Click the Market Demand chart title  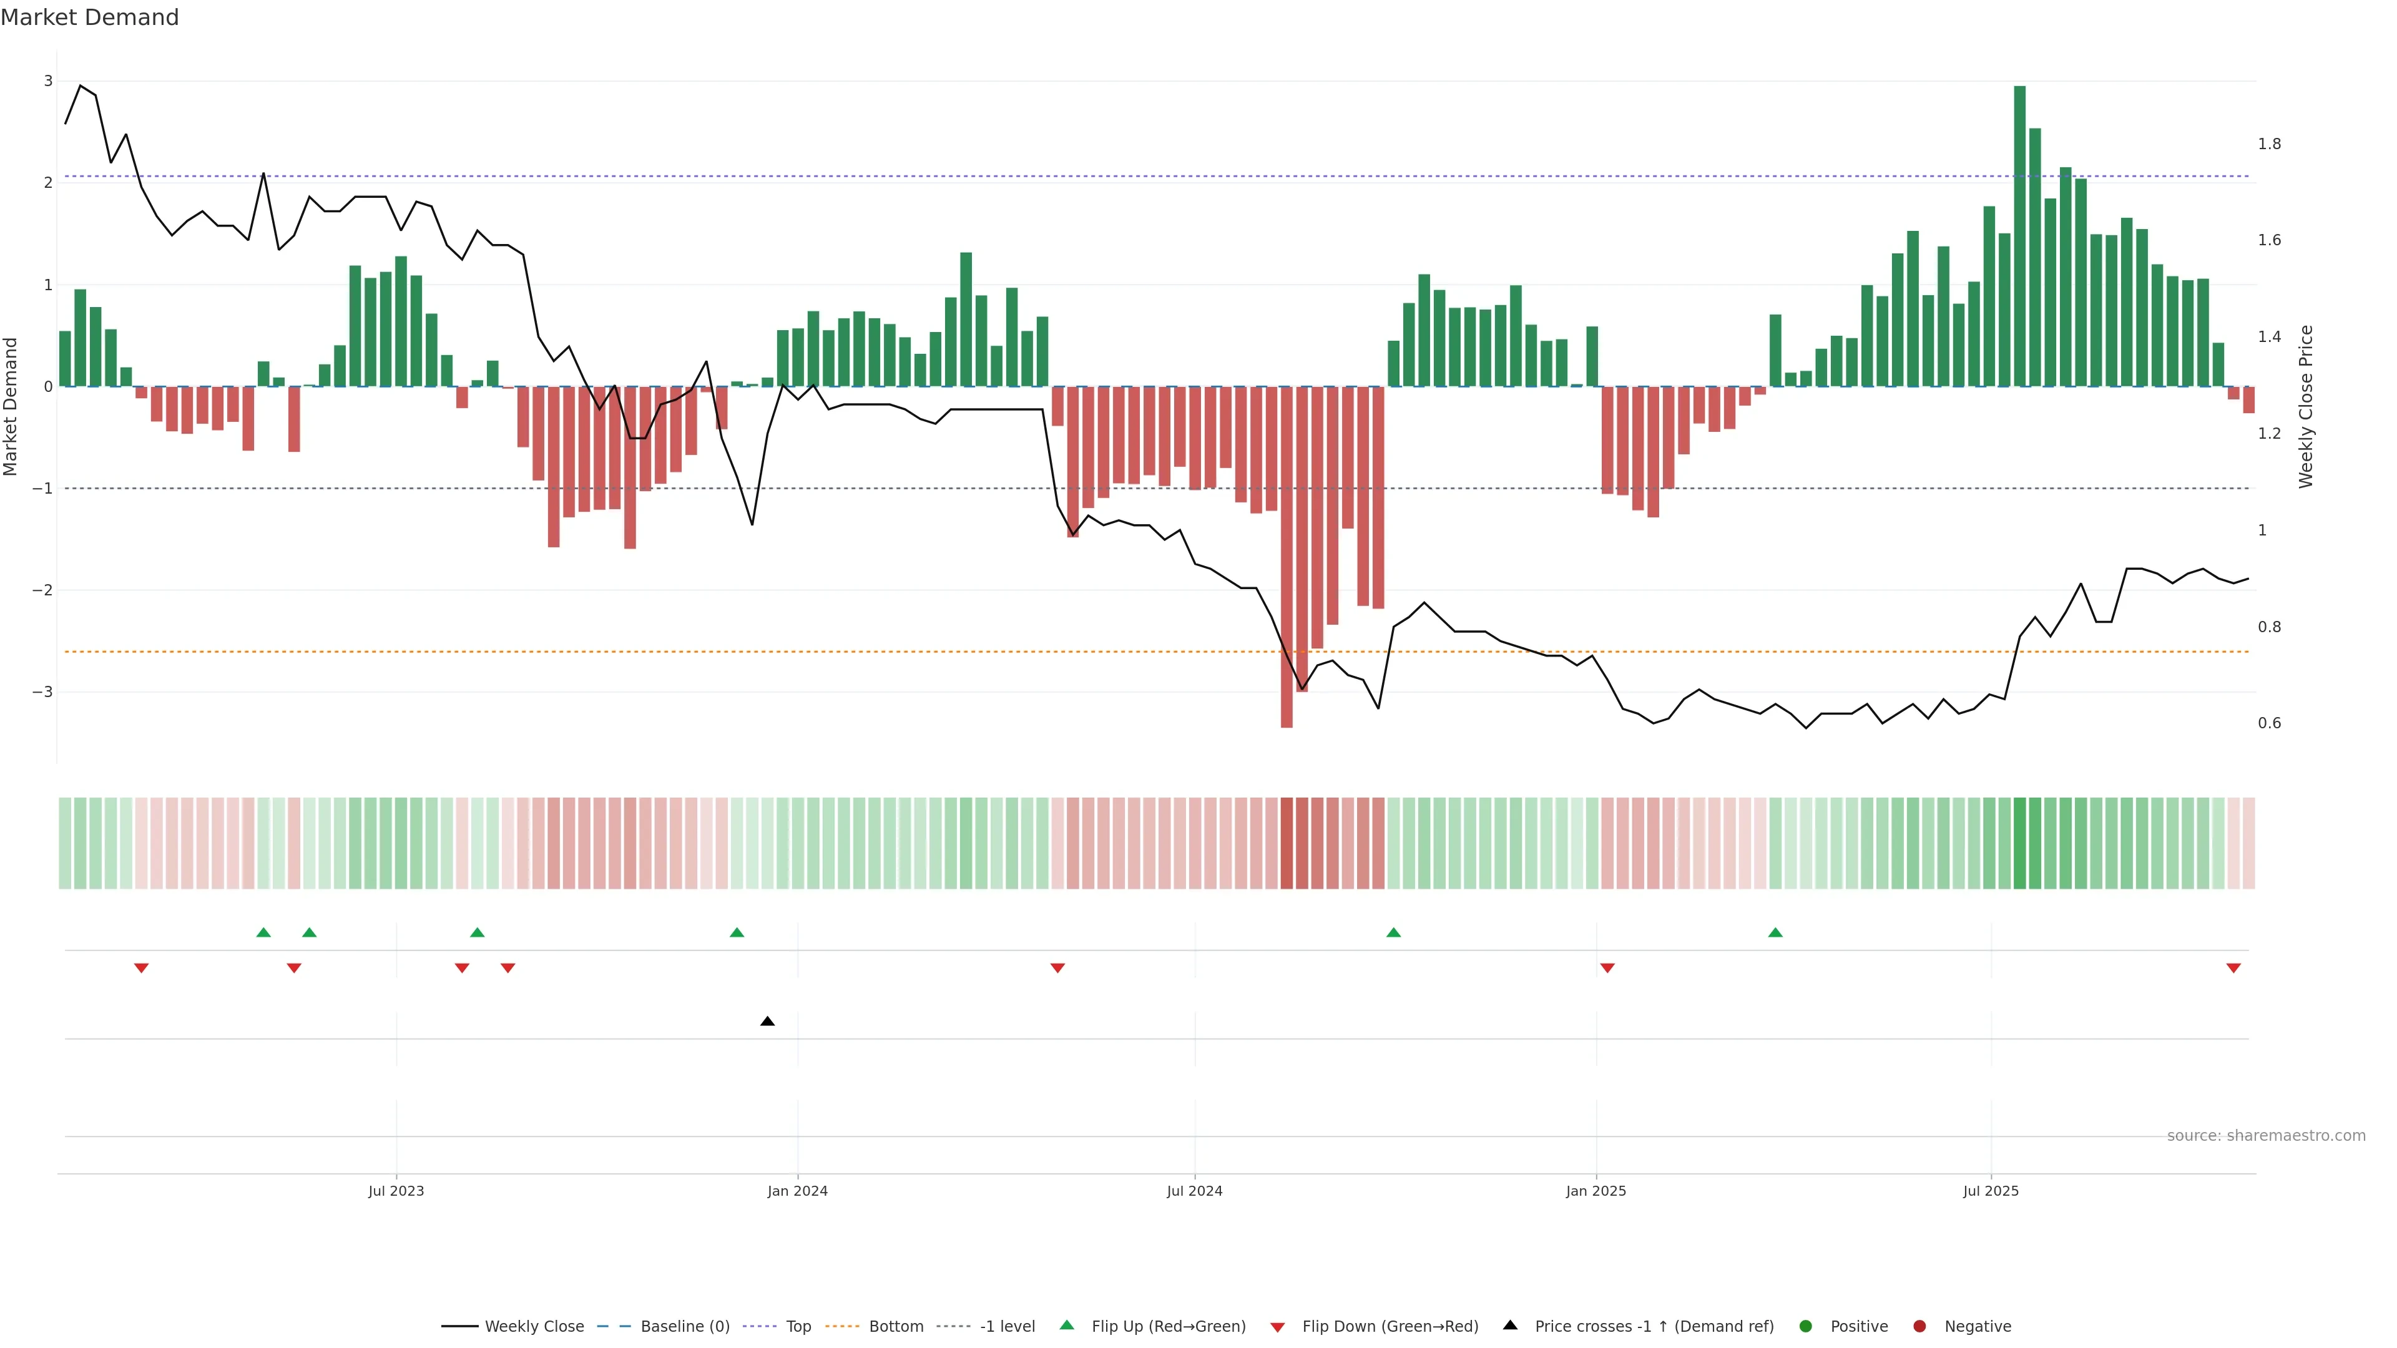click(89, 17)
